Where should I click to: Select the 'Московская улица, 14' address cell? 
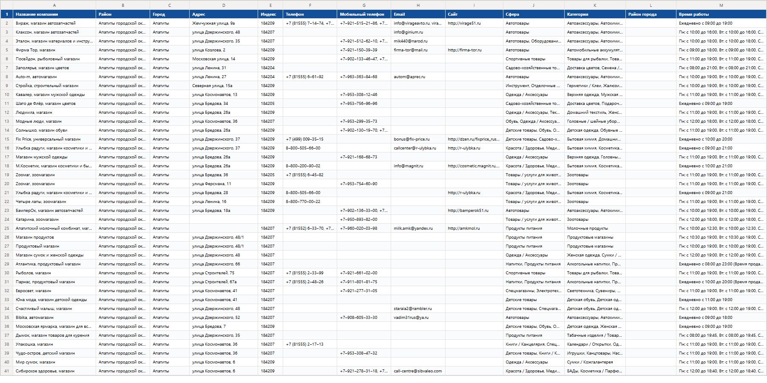point(224,59)
